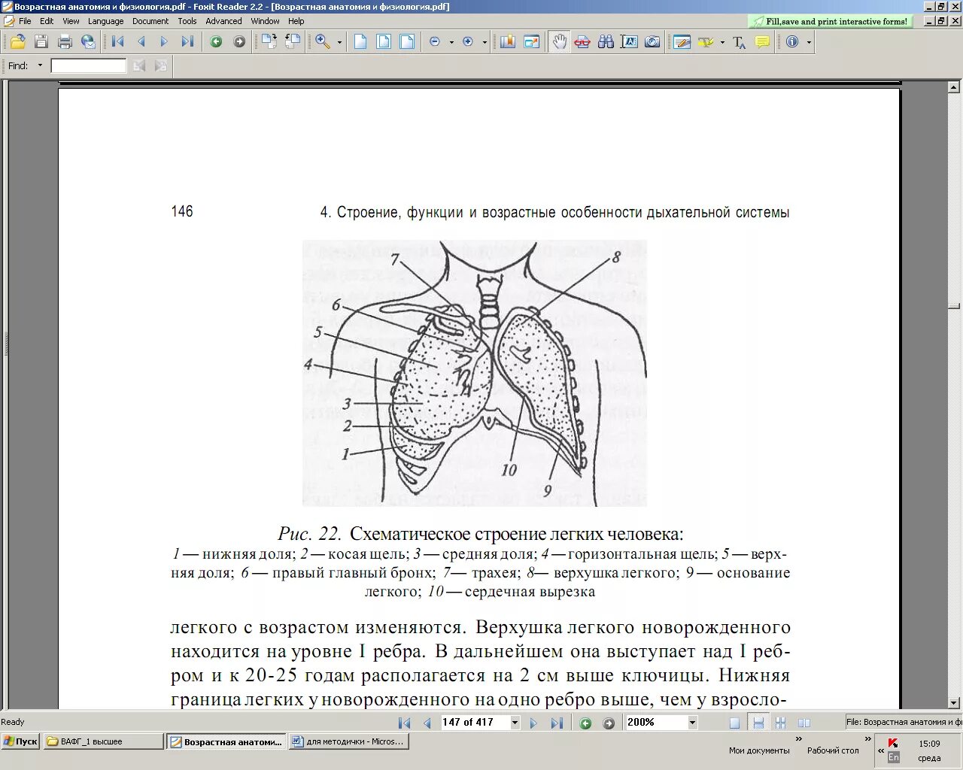Expand the Find options dropdown arrow

click(x=40, y=65)
